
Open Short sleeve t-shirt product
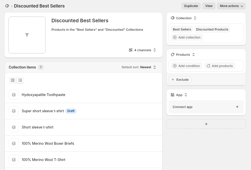tap(38, 127)
